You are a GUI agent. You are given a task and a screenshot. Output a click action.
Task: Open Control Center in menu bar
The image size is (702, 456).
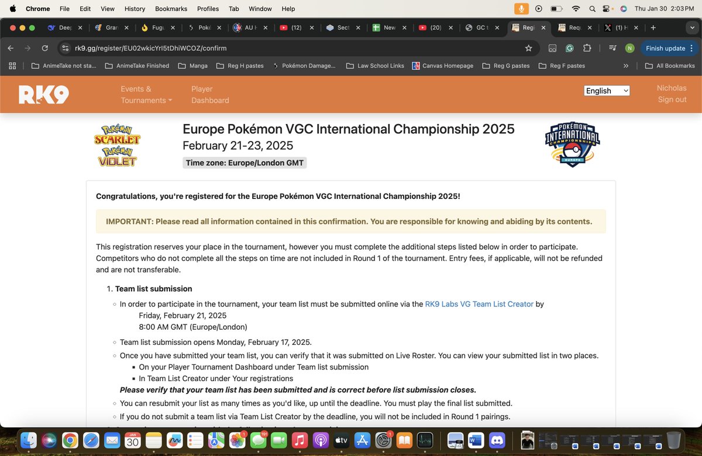(608, 9)
